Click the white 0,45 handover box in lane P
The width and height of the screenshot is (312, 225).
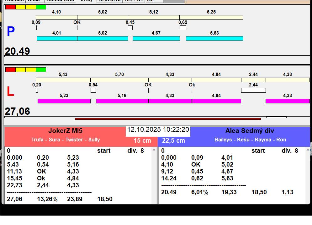click(x=130, y=28)
